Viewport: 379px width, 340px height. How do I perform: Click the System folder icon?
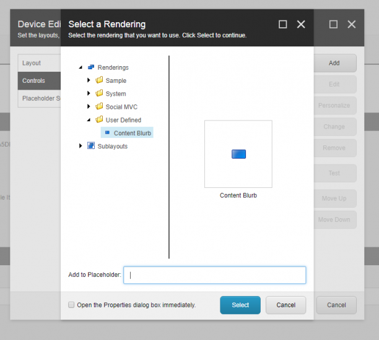click(99, 93)
